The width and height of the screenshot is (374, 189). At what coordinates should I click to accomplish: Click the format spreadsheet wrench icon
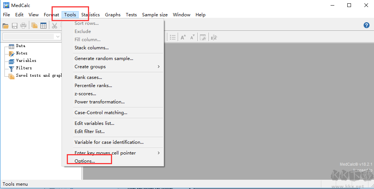click(x=203, y=37)
